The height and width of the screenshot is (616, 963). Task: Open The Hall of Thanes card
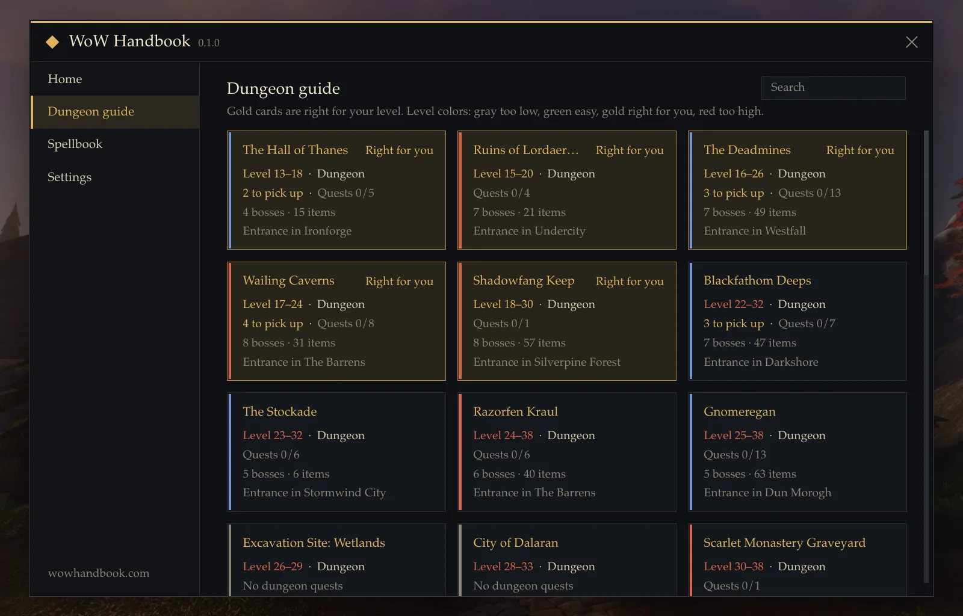(x=336, y=189)
